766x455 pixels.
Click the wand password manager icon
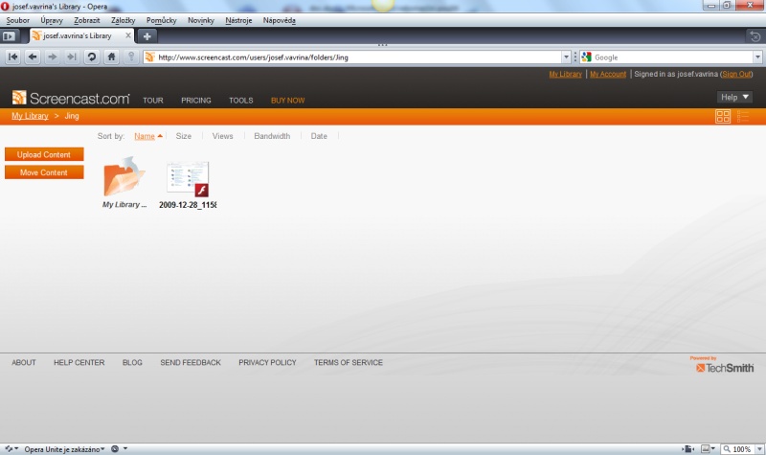[x=131, y=57]
